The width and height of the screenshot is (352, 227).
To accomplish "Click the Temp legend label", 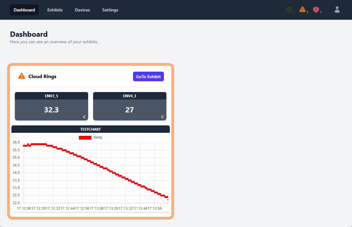I will click(98, 137).
